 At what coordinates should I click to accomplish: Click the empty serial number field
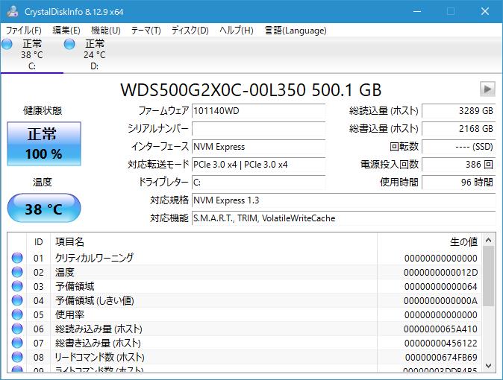click(x=258, y=129)
